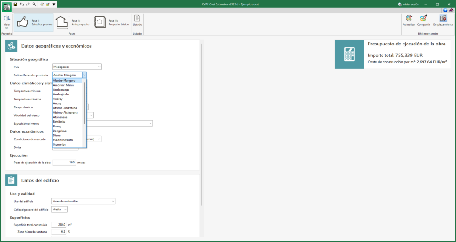Select Bongolava from the list
The image size is (456, 242).
click(x=68, y=131)
